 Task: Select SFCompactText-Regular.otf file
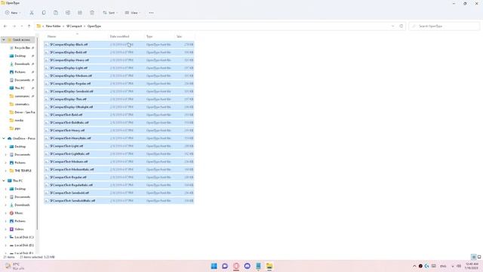click(x=119, y=178)
